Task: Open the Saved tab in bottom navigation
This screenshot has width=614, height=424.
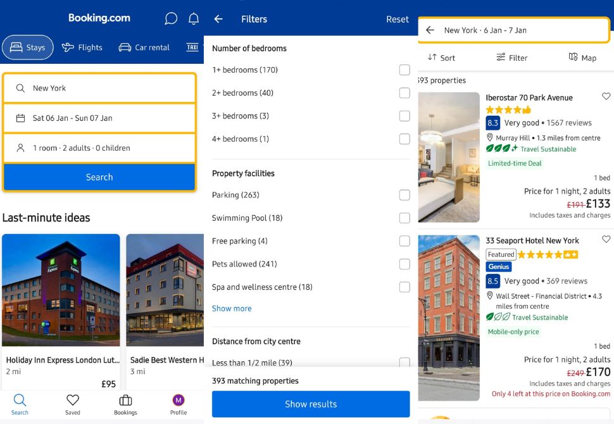Action: [x=73, y=404]
